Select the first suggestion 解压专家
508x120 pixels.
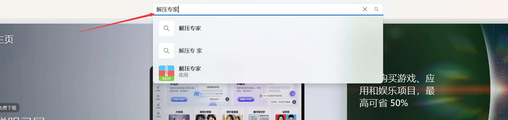tap(268, 28)
